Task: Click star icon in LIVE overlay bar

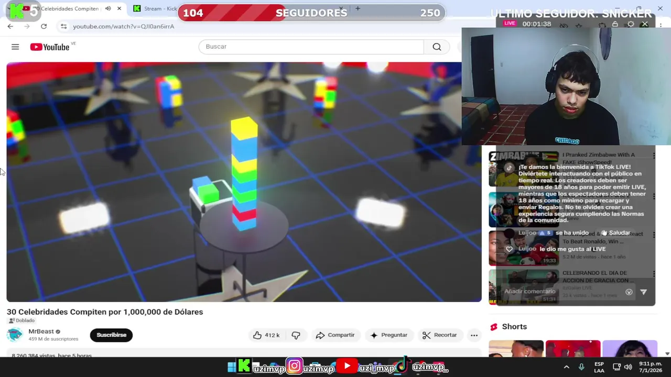Action: [579, 25]
